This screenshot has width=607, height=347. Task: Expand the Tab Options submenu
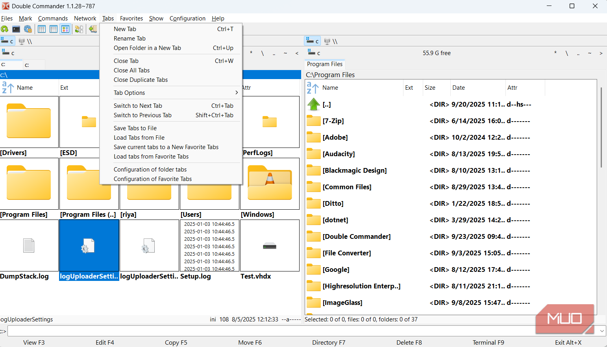[x=171, y=93]
